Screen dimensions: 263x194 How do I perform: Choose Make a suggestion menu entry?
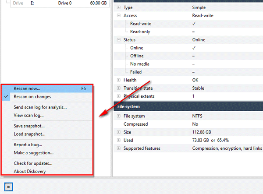(x=33, y=153)
